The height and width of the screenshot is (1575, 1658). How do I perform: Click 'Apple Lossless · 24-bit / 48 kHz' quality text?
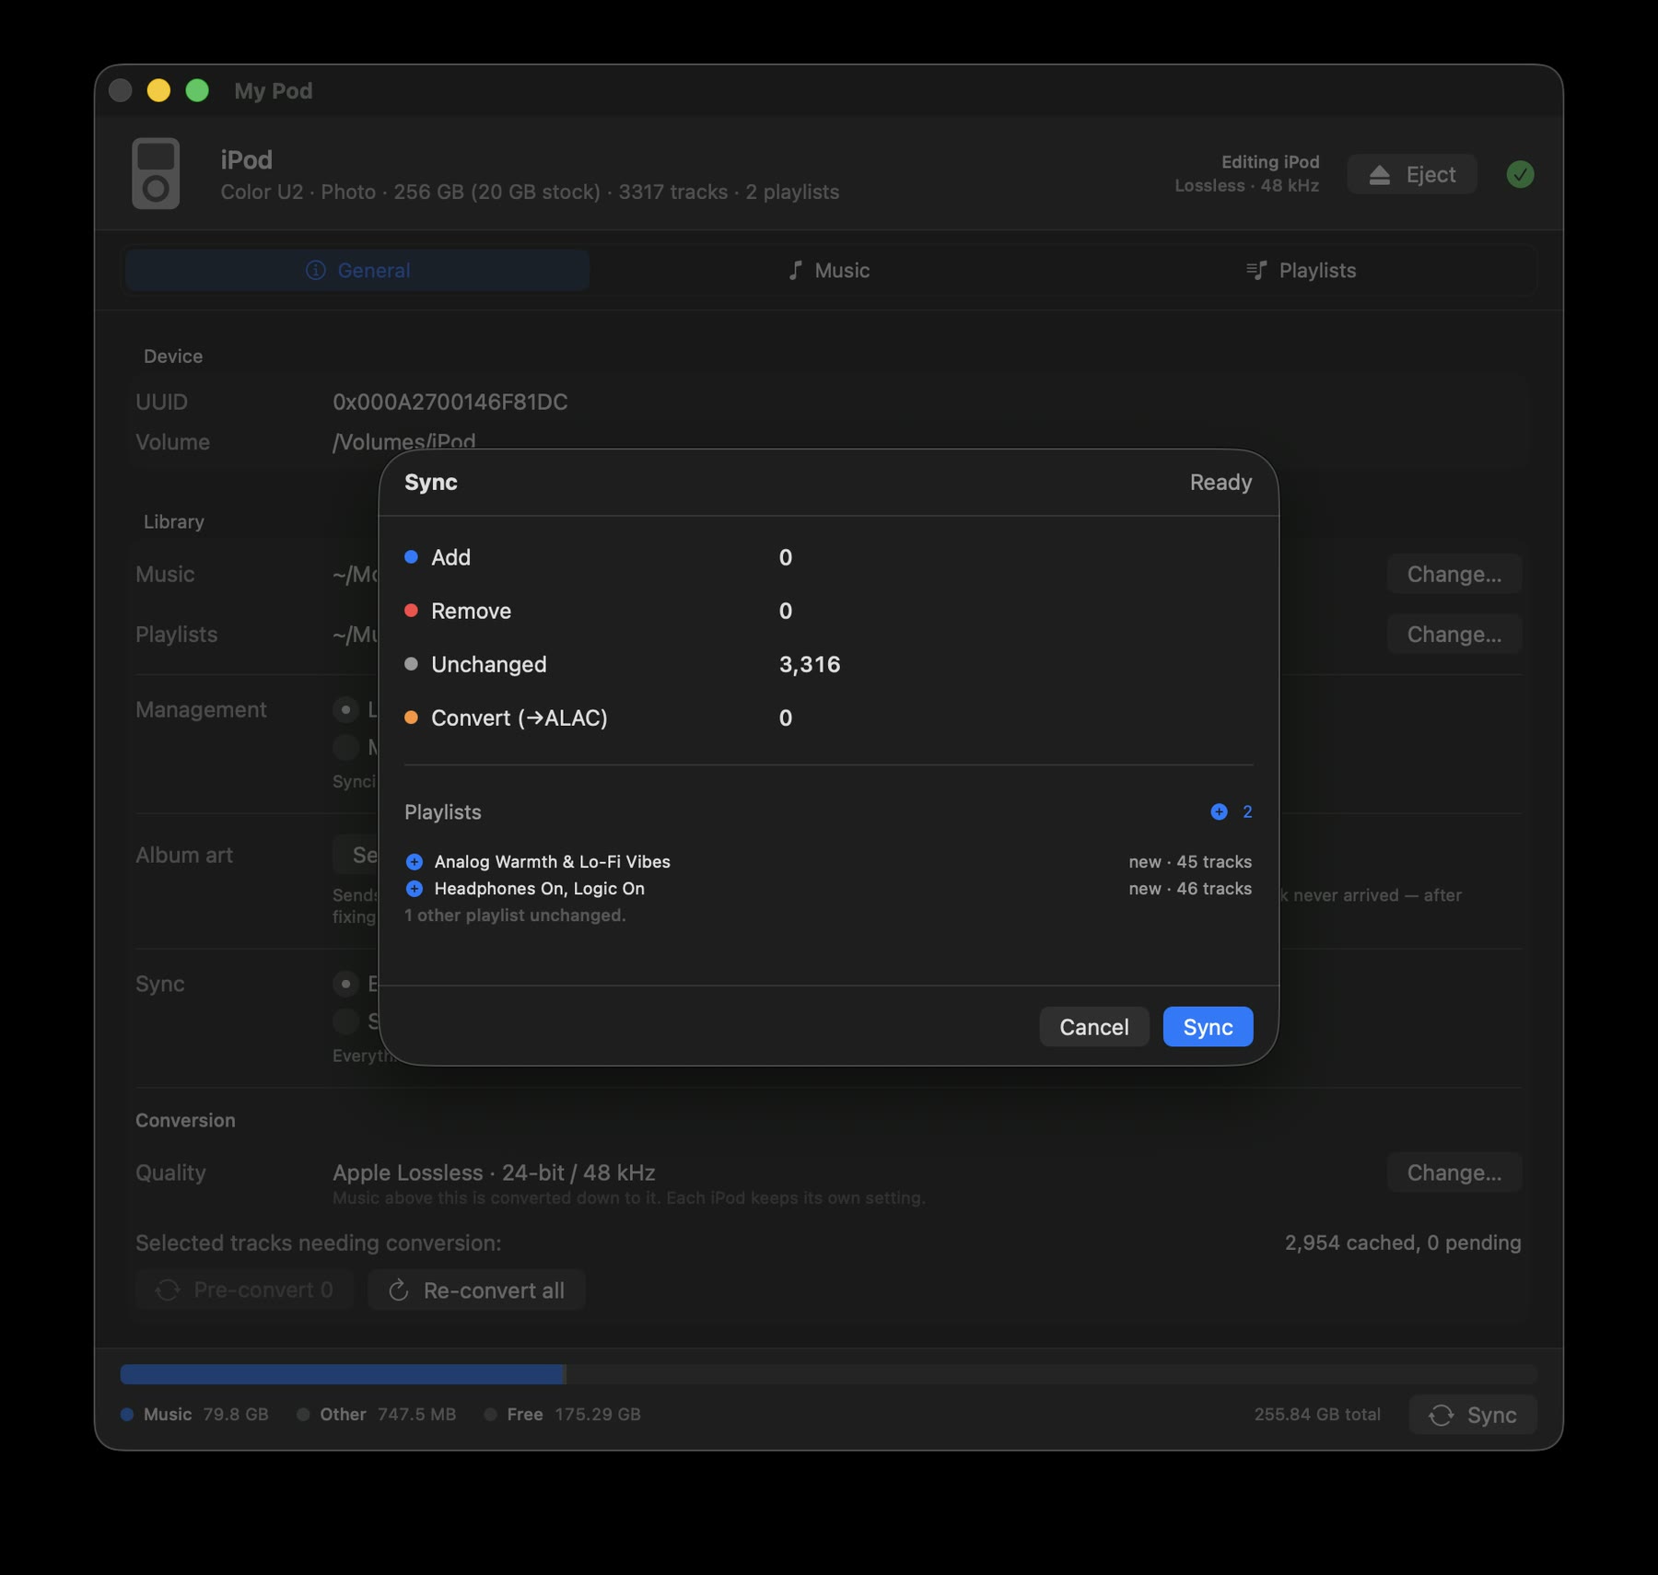(494, 1172)
